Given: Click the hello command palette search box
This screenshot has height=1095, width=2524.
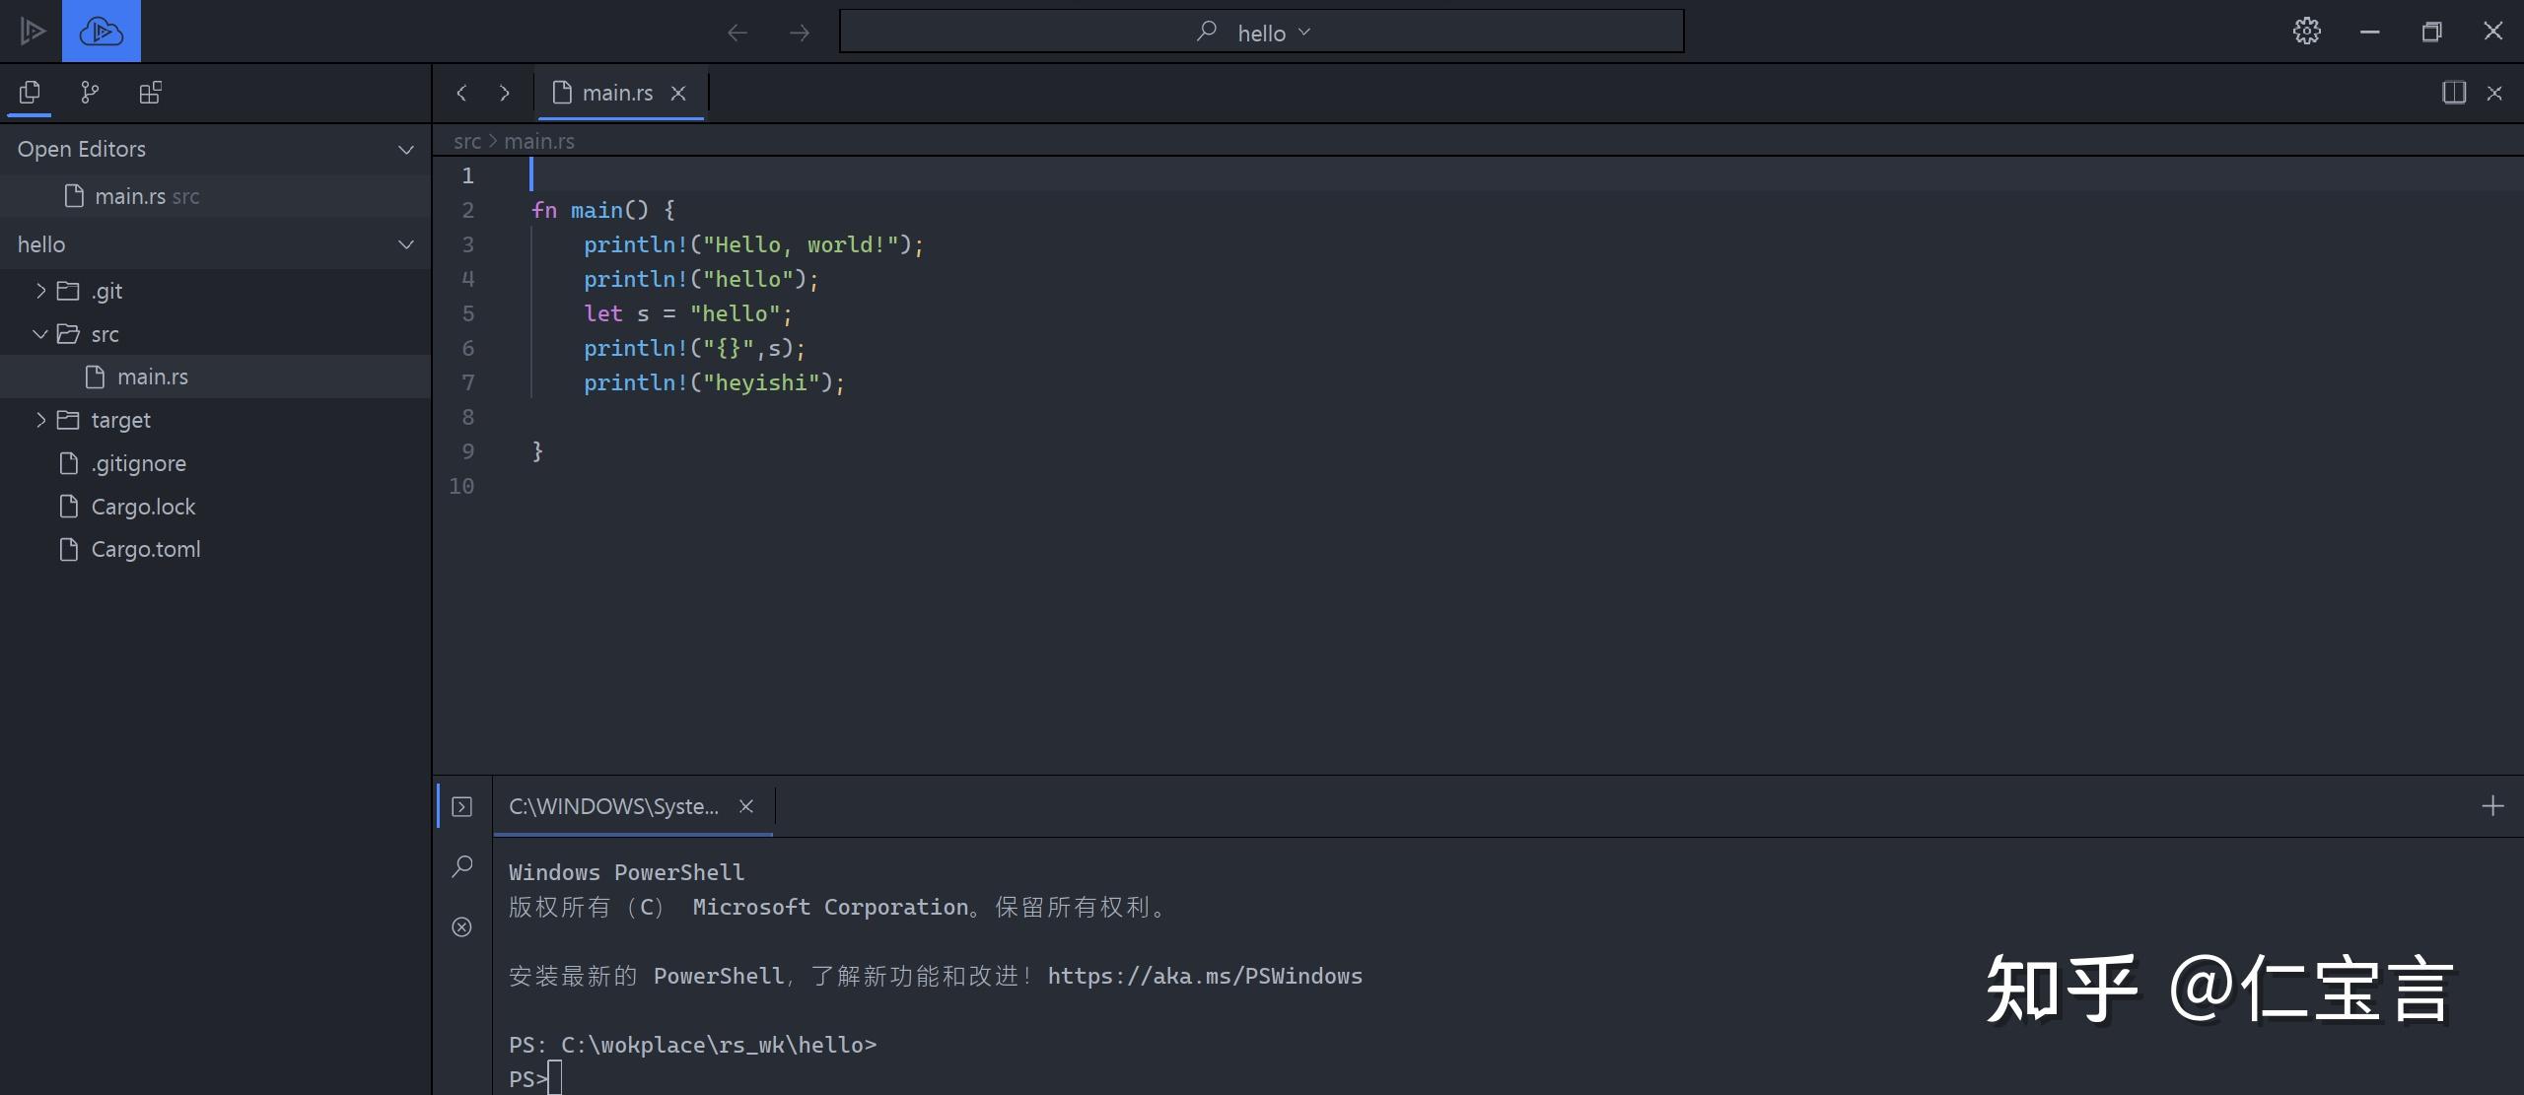Looking at the screenshot, I should 1261,32.
